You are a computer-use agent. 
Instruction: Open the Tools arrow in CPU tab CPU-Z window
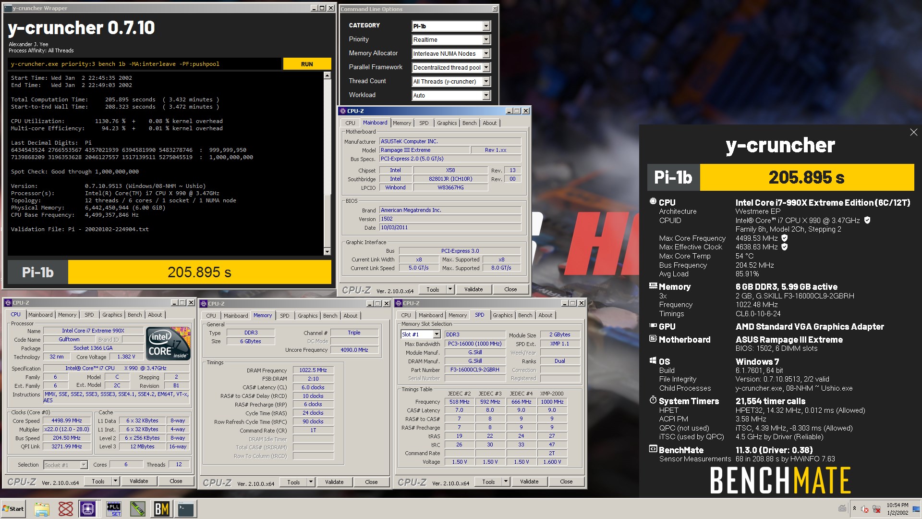[x=115, y=481]
